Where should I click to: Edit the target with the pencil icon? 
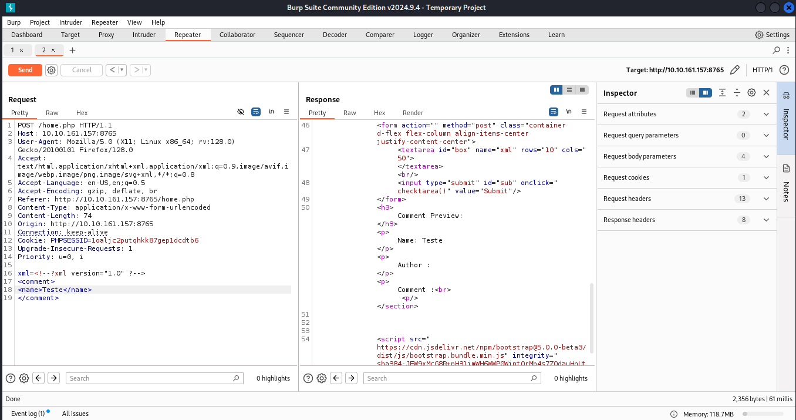(x=734, y=70)
